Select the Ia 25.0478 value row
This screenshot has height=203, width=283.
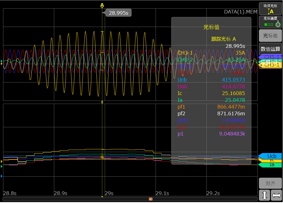tap(211, 100)
